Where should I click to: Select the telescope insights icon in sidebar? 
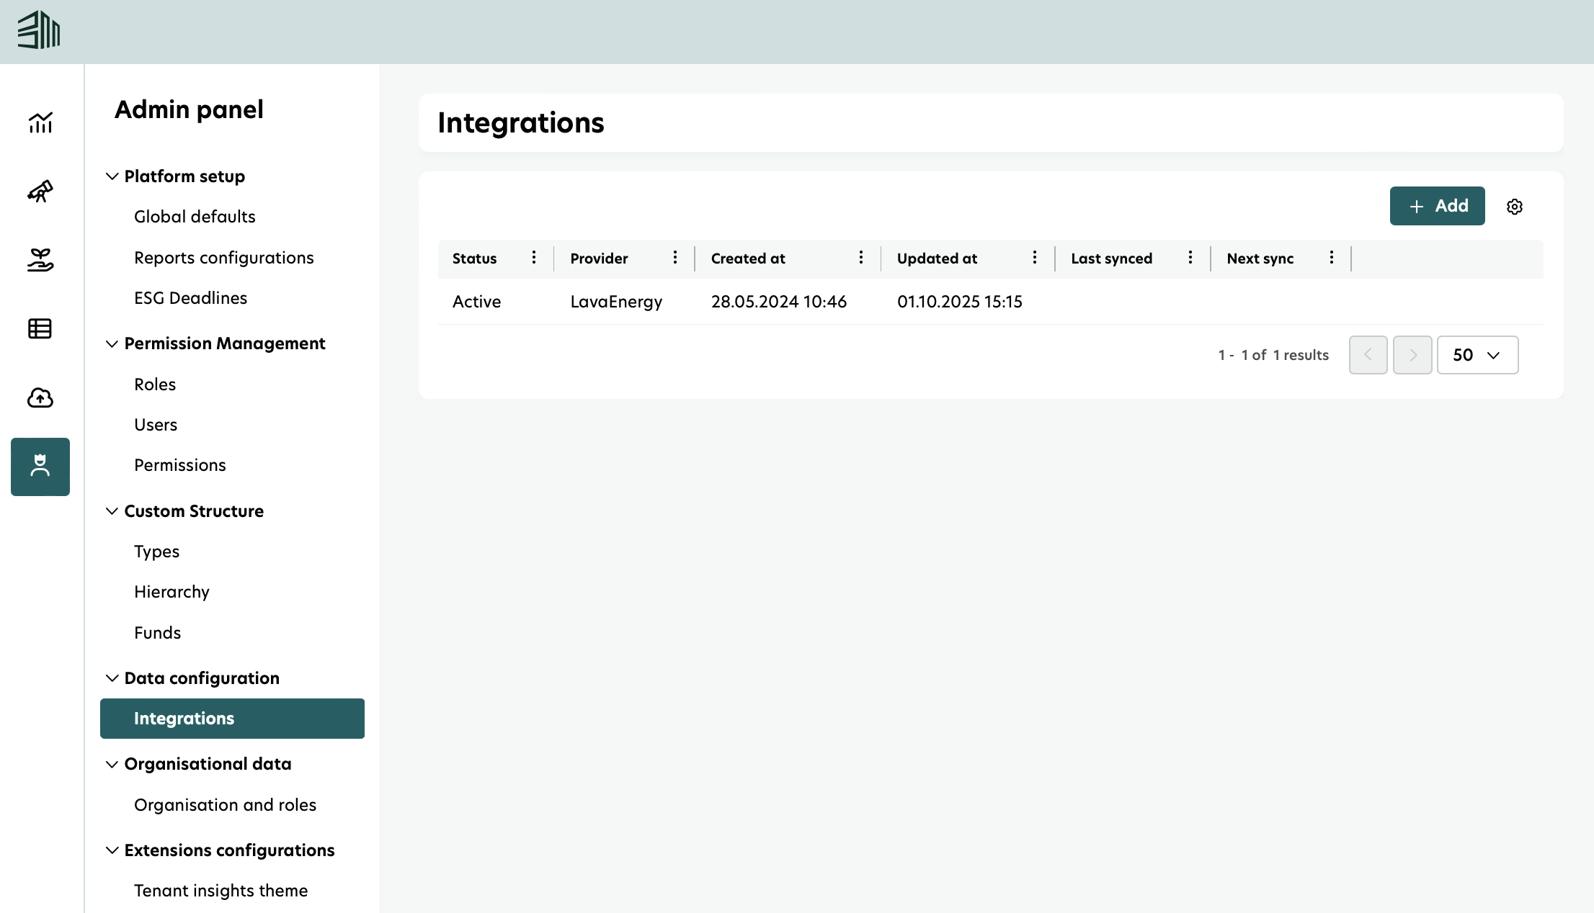(40, 192)
